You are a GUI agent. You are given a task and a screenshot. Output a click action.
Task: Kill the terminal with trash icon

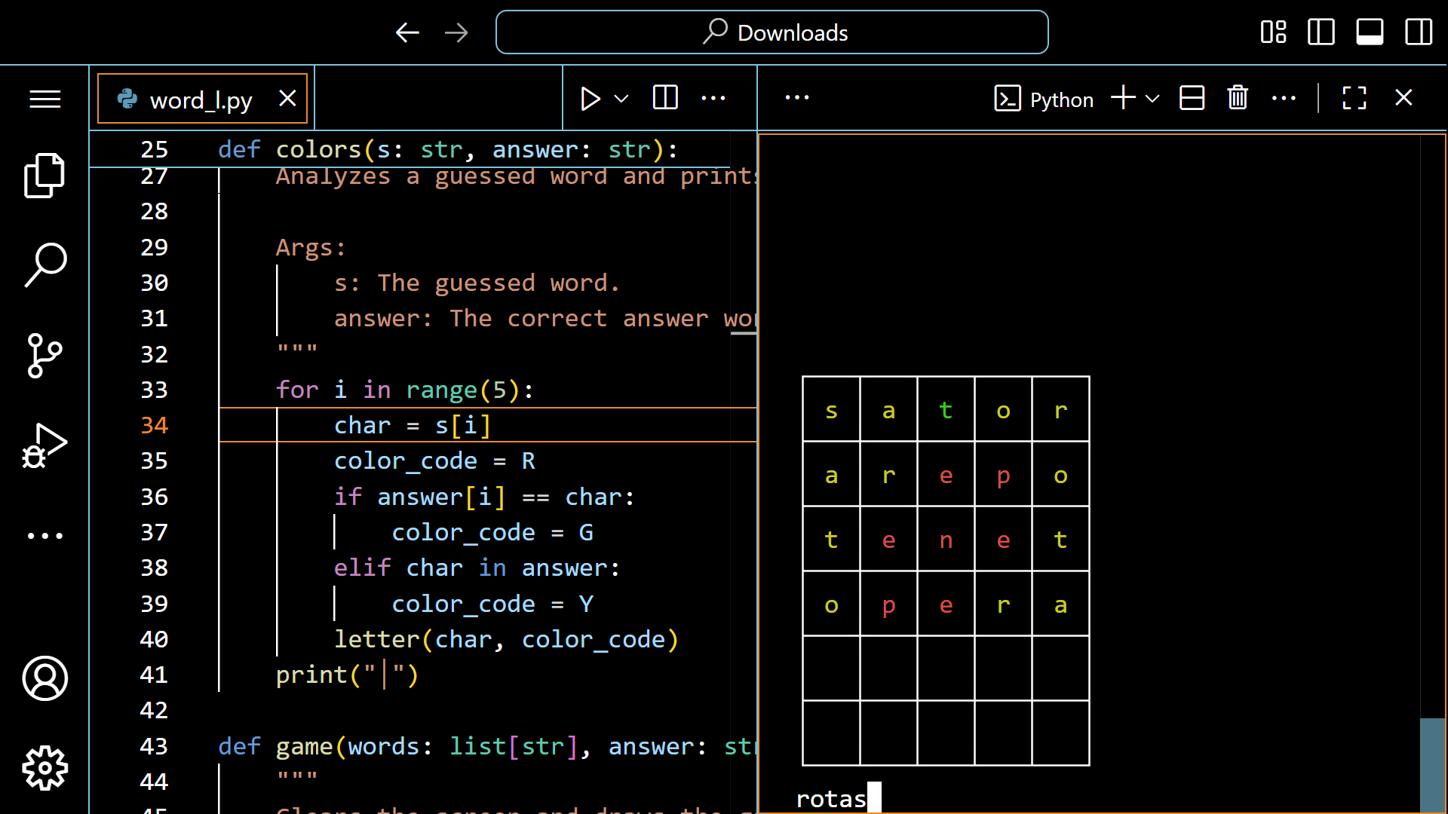pos(1238,98)
